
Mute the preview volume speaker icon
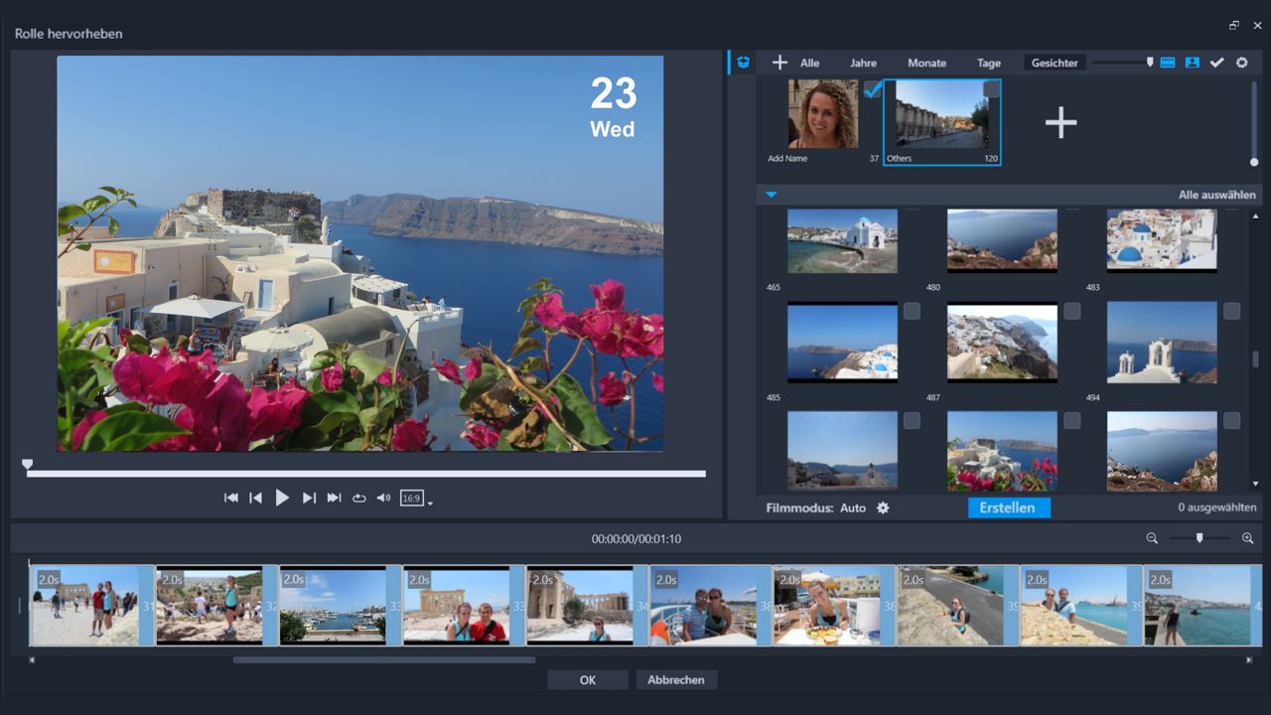383,499
